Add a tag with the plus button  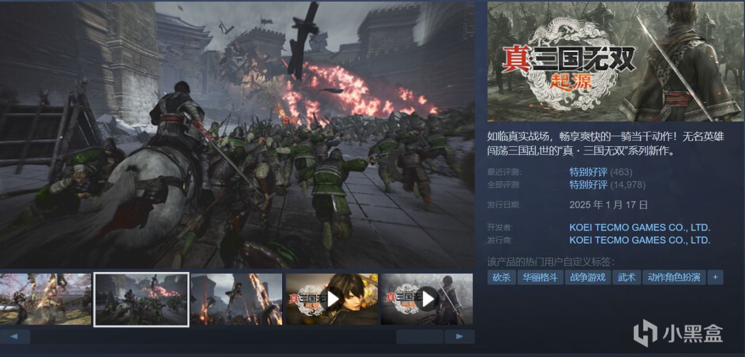click(715, 277)
